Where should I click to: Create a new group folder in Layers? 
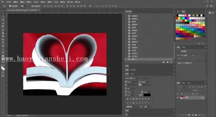pos(196,115)
